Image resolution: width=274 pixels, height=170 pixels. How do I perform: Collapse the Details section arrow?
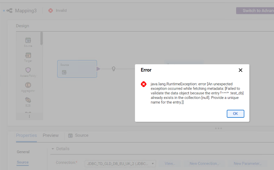53,149
